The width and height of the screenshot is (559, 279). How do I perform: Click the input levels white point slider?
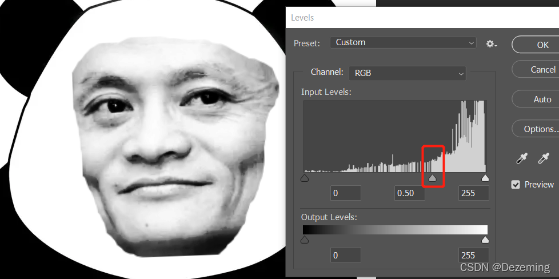pos(485,178)
